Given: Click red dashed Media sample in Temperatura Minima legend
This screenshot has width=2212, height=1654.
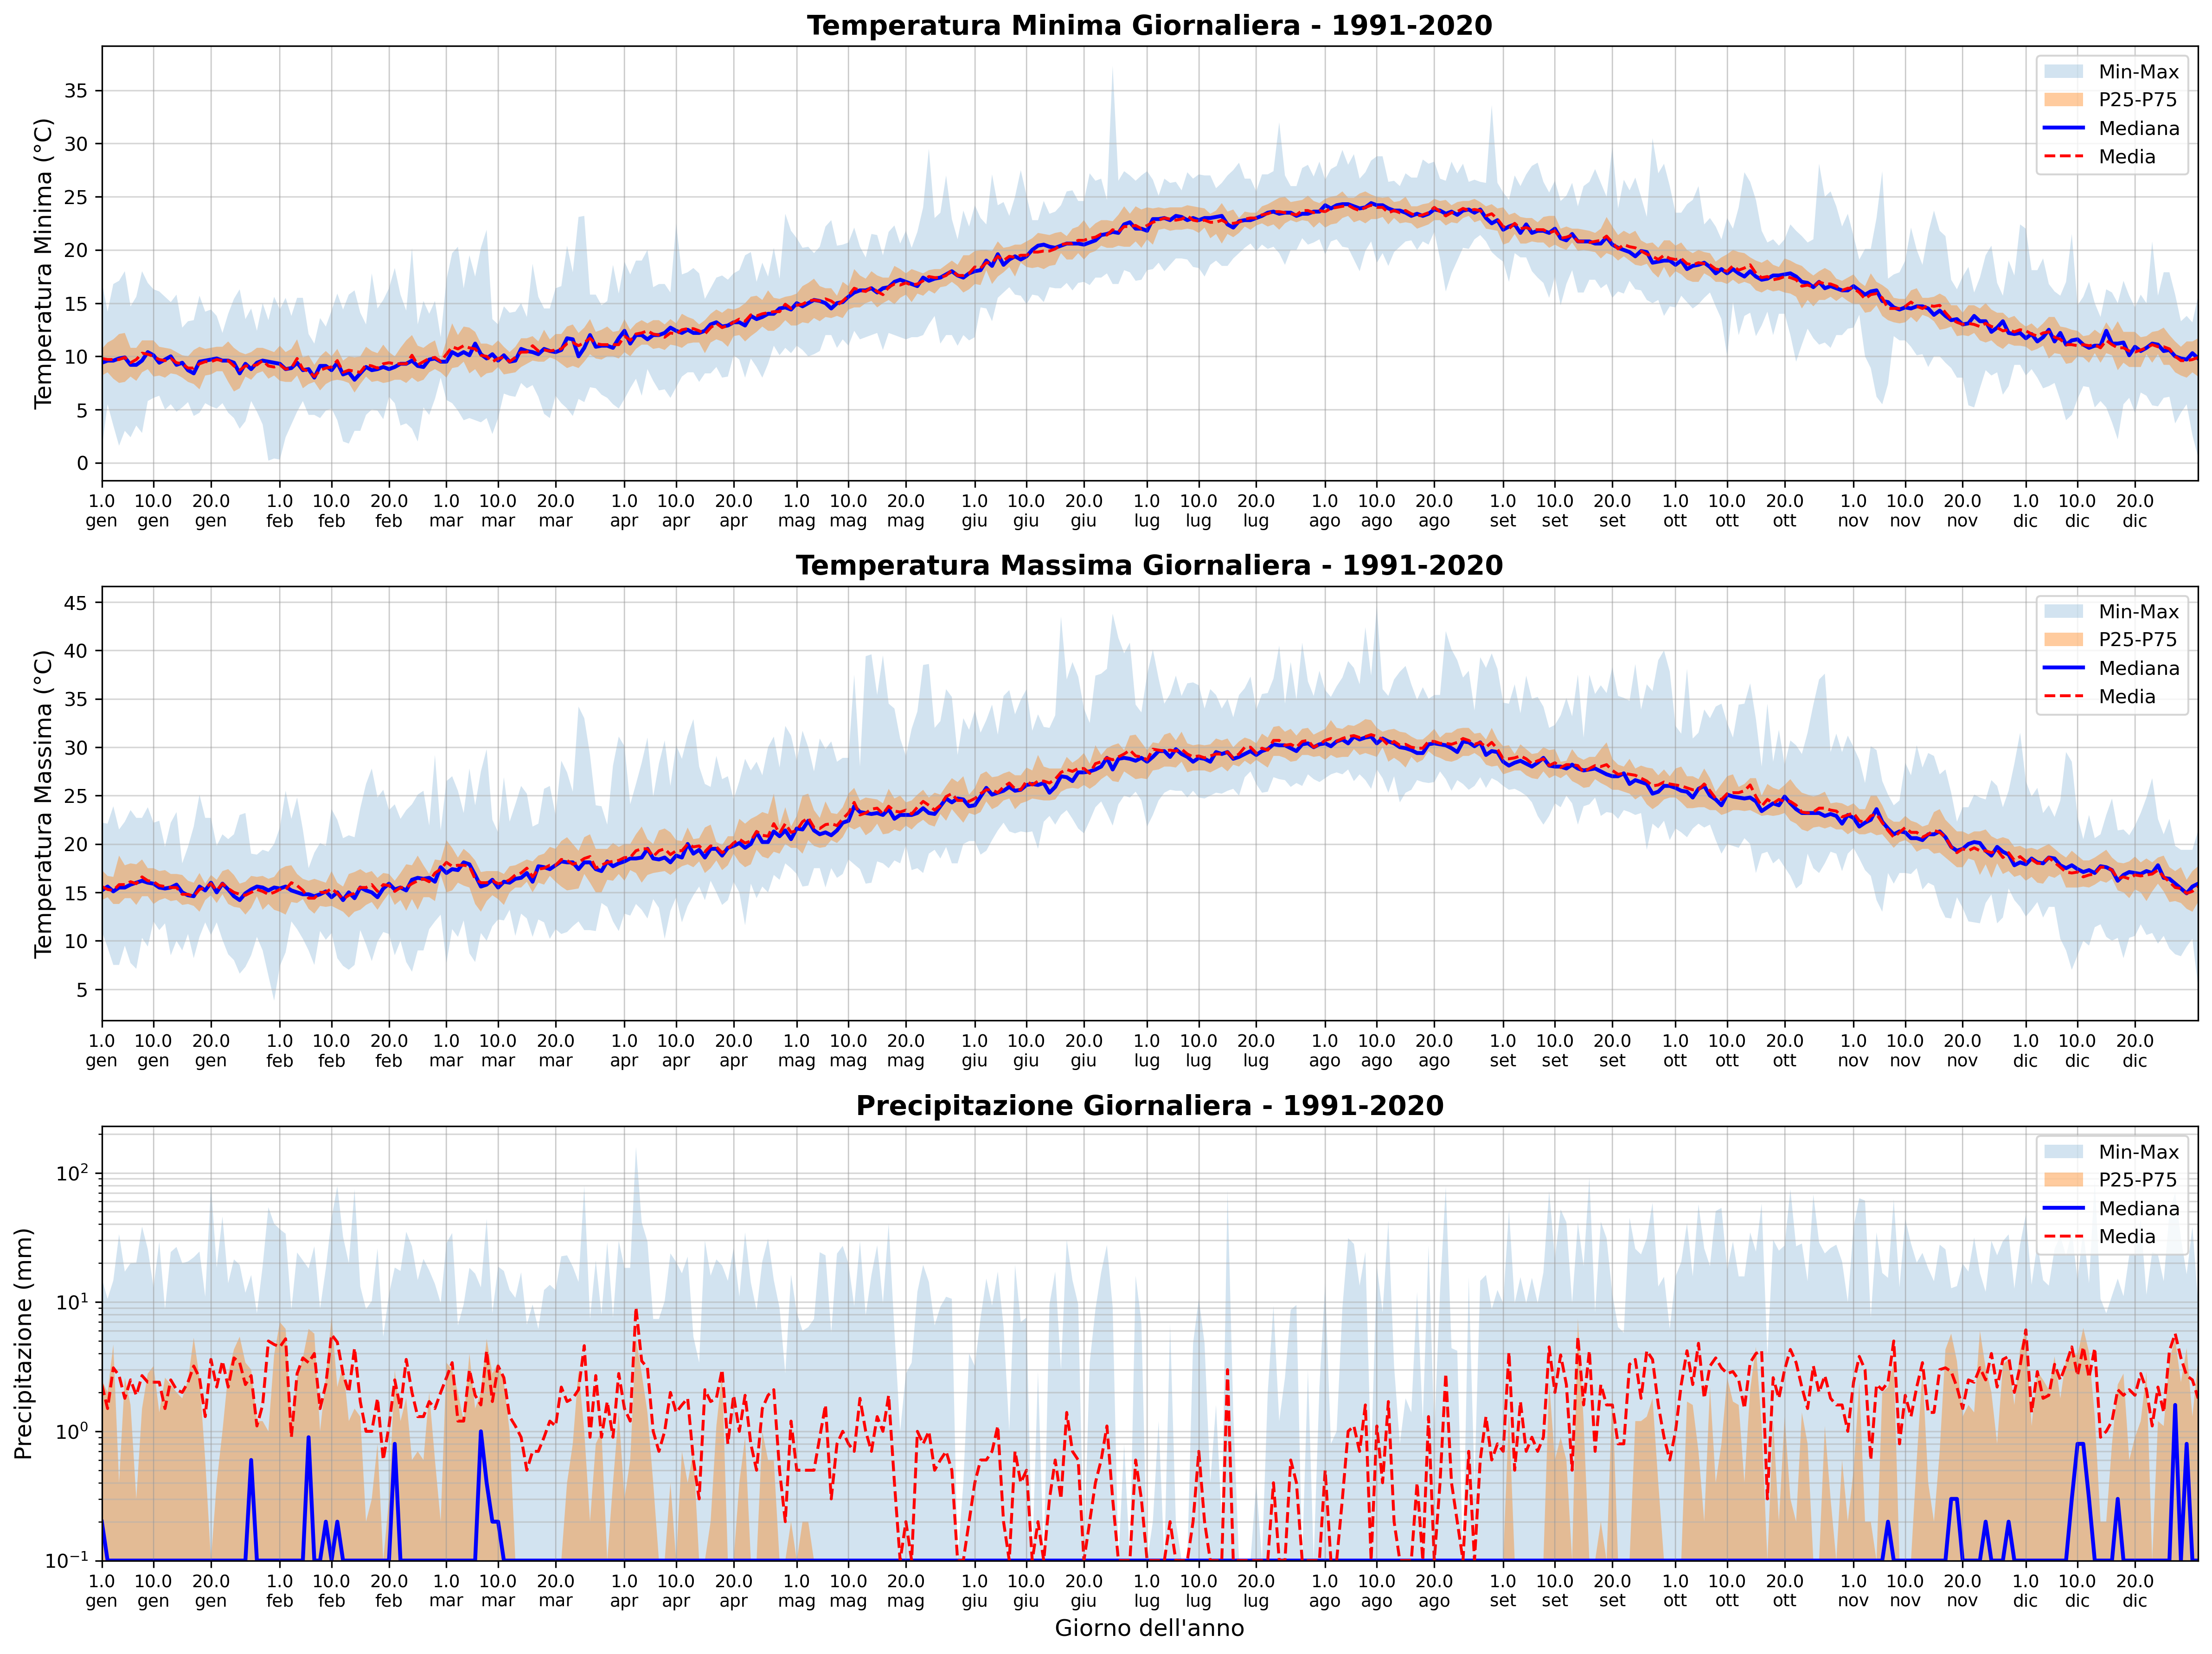Looking at the screenshot, I should click(2064, 157).
